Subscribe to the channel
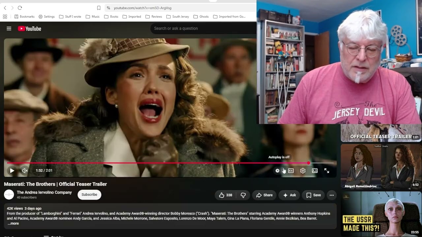422x237 pixels. pos(89,195)
